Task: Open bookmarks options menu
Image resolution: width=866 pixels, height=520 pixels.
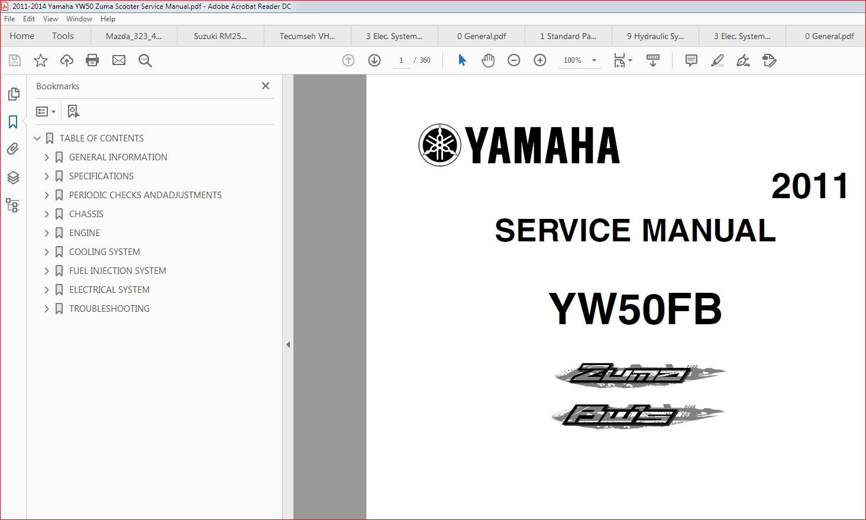Action: pos(46,111)
